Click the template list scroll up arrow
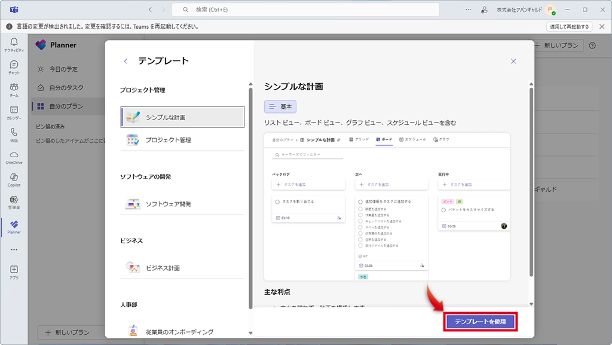Image resolution: width=612 pixels, height=345 pixels. pos(250,84)
